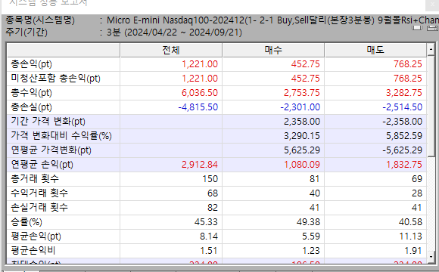Click the 1,080.09 annual average profit value
439x272 pixels.
click(302, 165)
